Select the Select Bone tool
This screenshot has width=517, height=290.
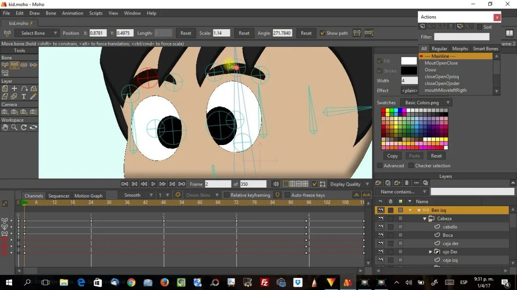[x=5, y=65]
